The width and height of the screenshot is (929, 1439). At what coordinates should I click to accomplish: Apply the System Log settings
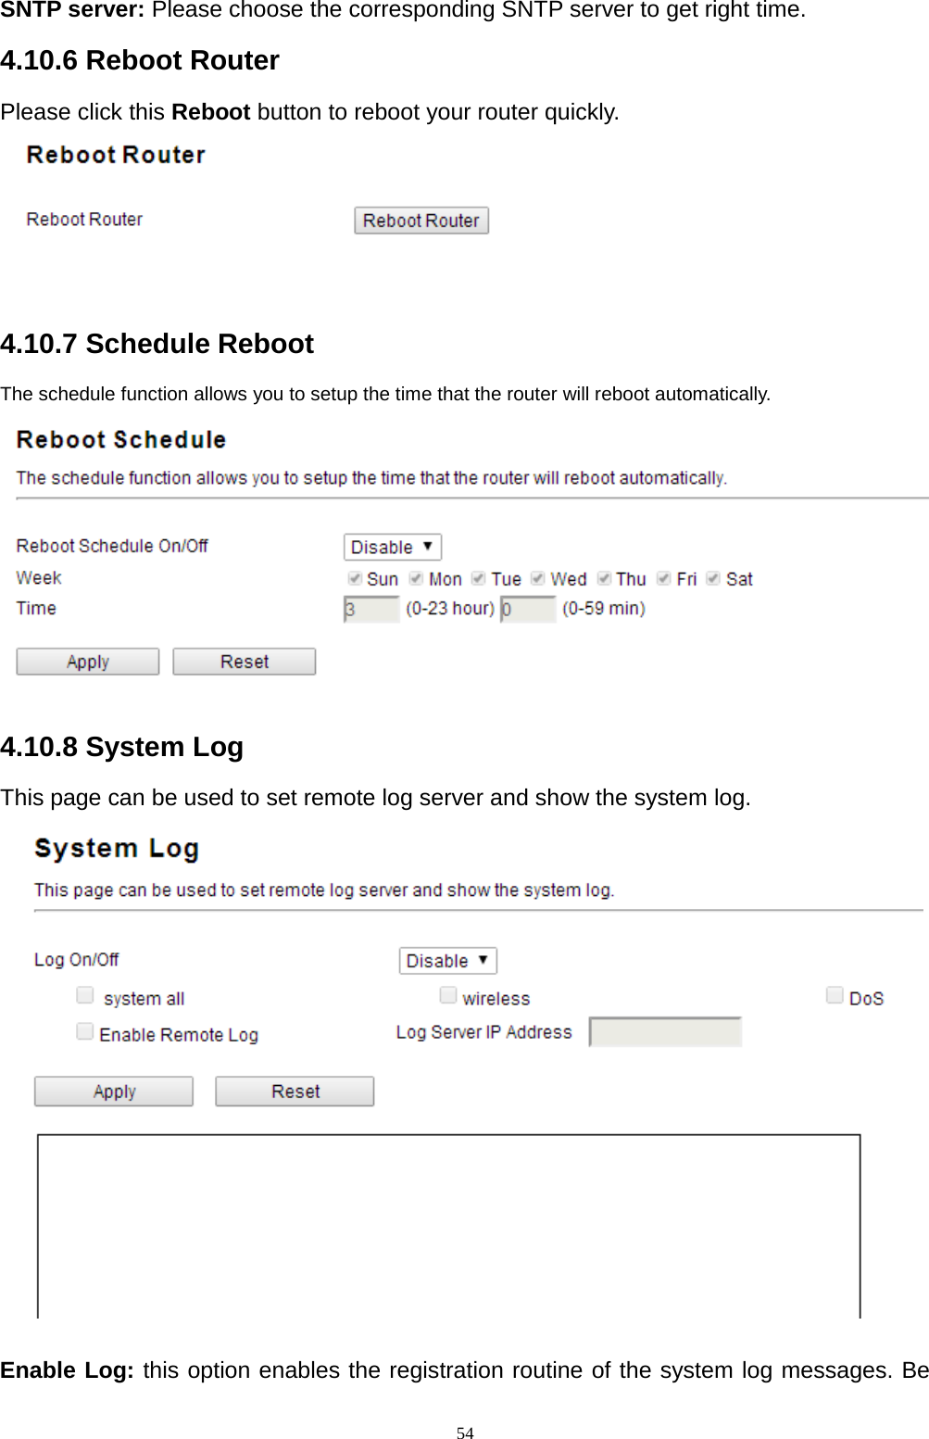(x=114, y=1092)
